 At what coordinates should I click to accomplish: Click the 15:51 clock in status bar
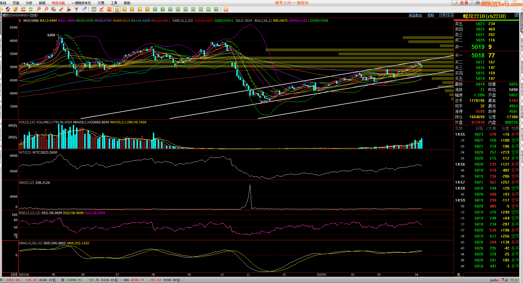[x=515, y=280]
